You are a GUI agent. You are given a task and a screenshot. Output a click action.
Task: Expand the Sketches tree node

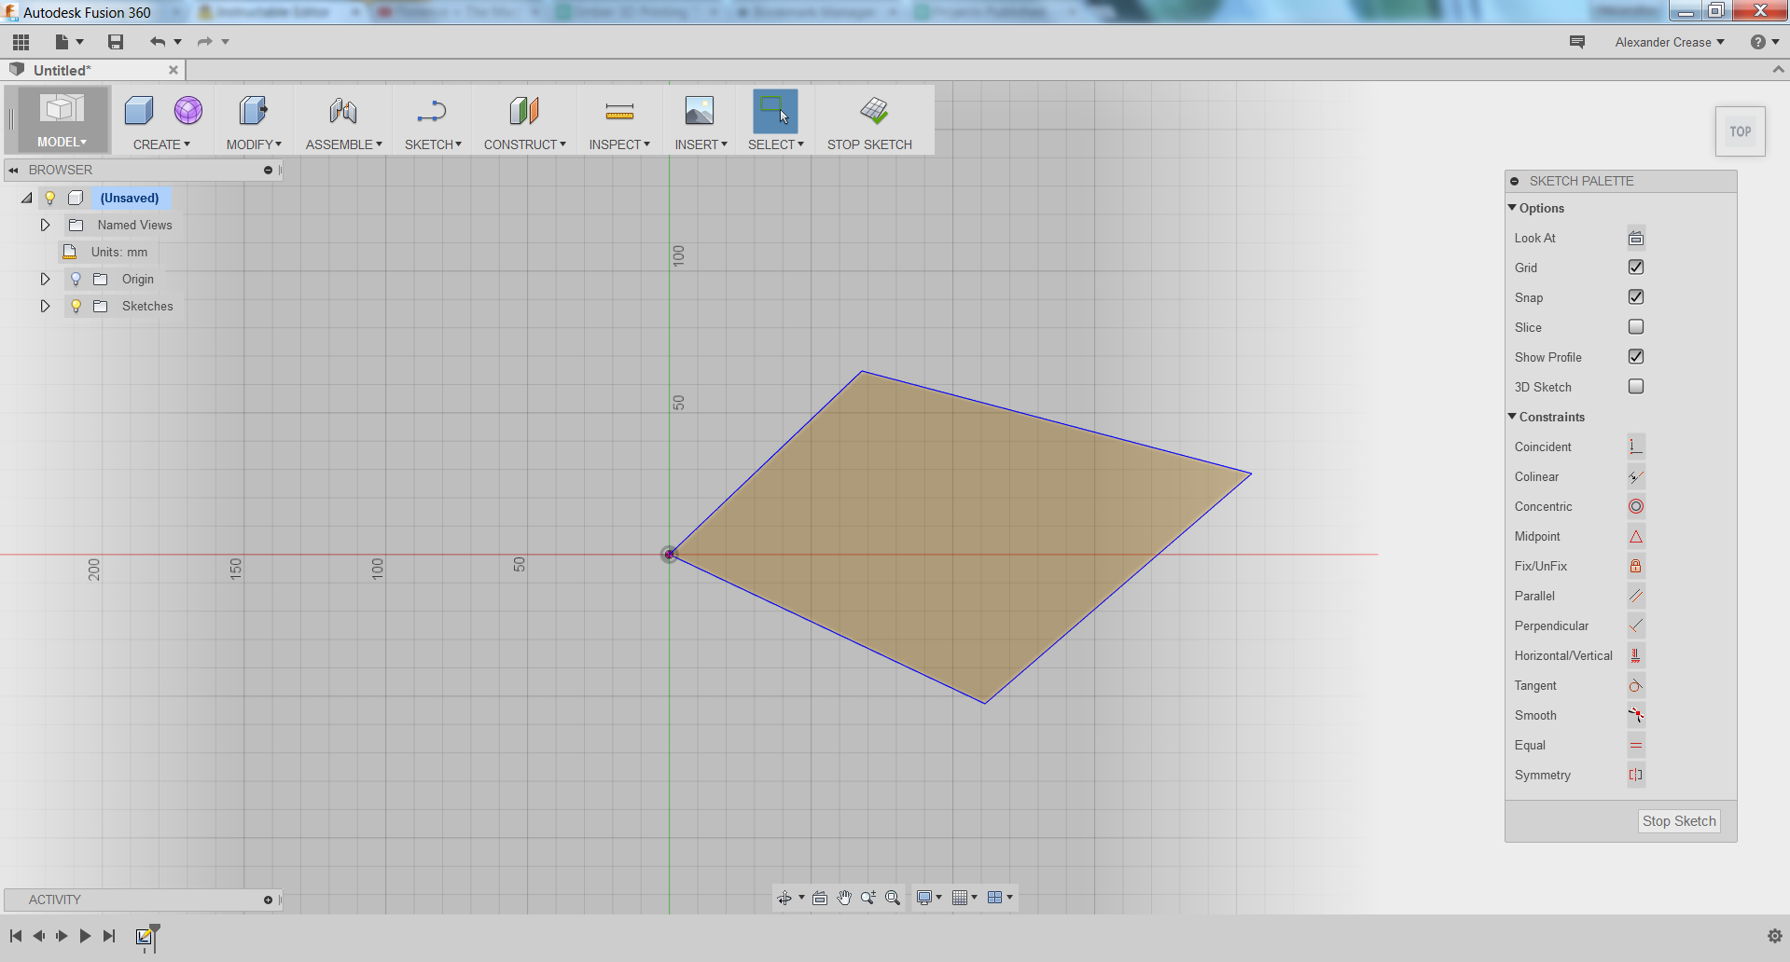pos(45,306)
